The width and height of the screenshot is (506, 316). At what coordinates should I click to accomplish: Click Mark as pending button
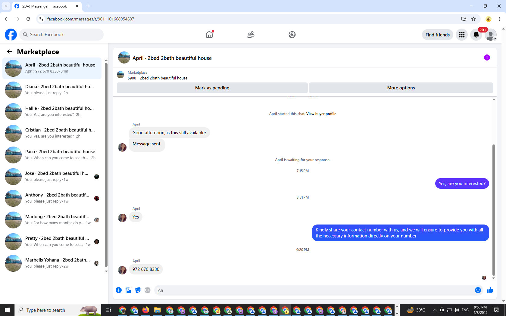coord(212,88)
